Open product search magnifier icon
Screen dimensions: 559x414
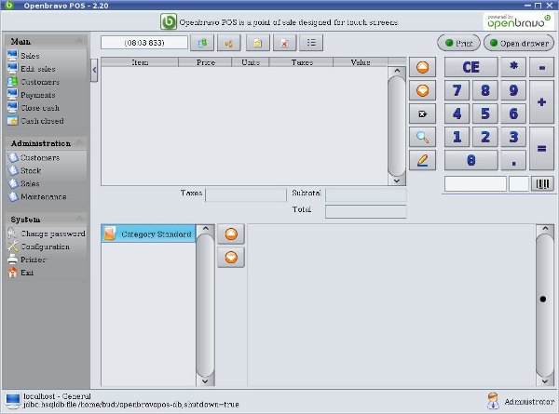[422, 137]
